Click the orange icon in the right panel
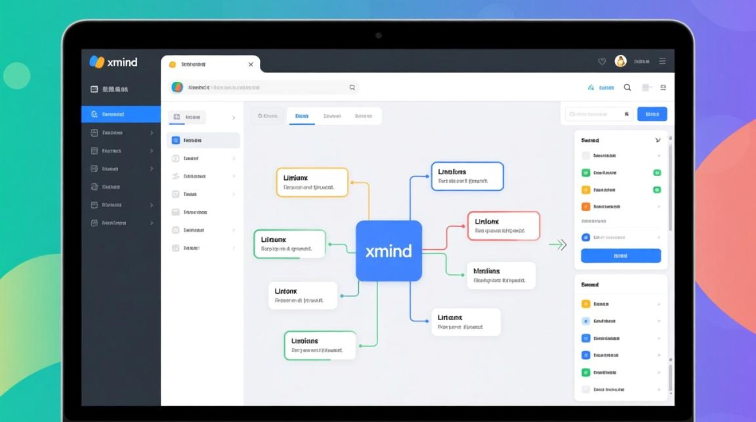The image size is (756, 422). click(586, 206)
